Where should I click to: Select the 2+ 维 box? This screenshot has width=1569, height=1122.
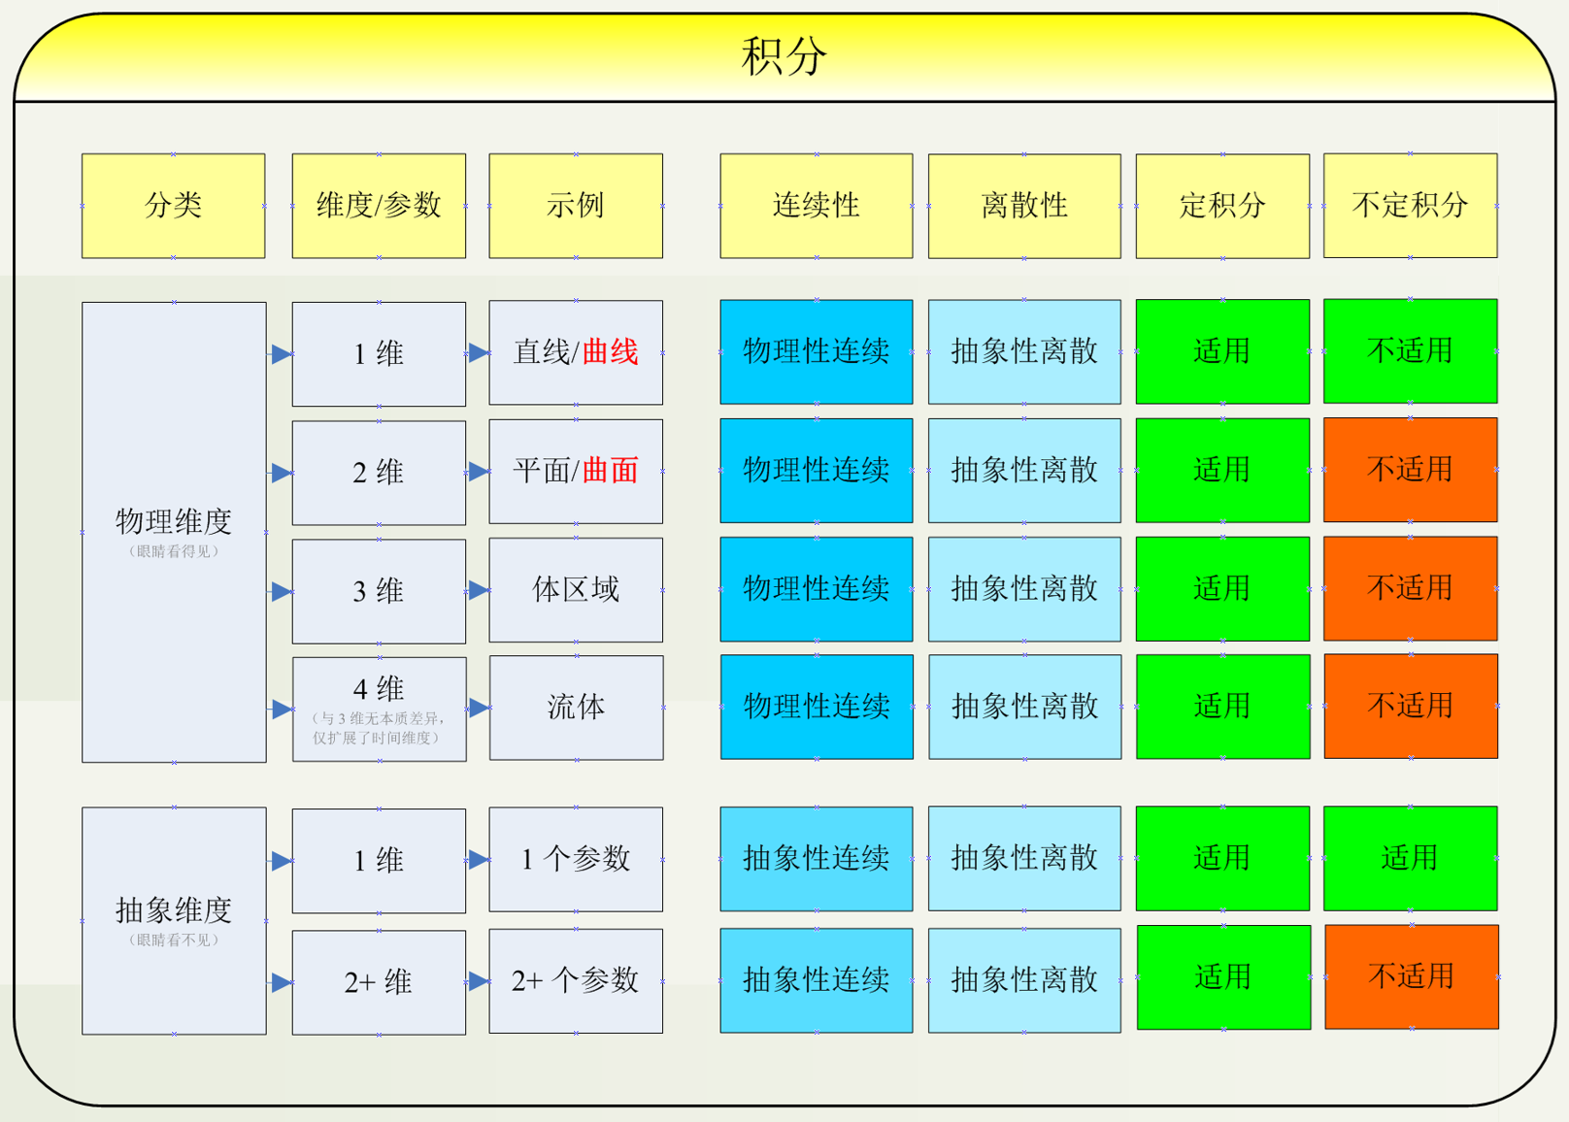[x=379, y=982]
